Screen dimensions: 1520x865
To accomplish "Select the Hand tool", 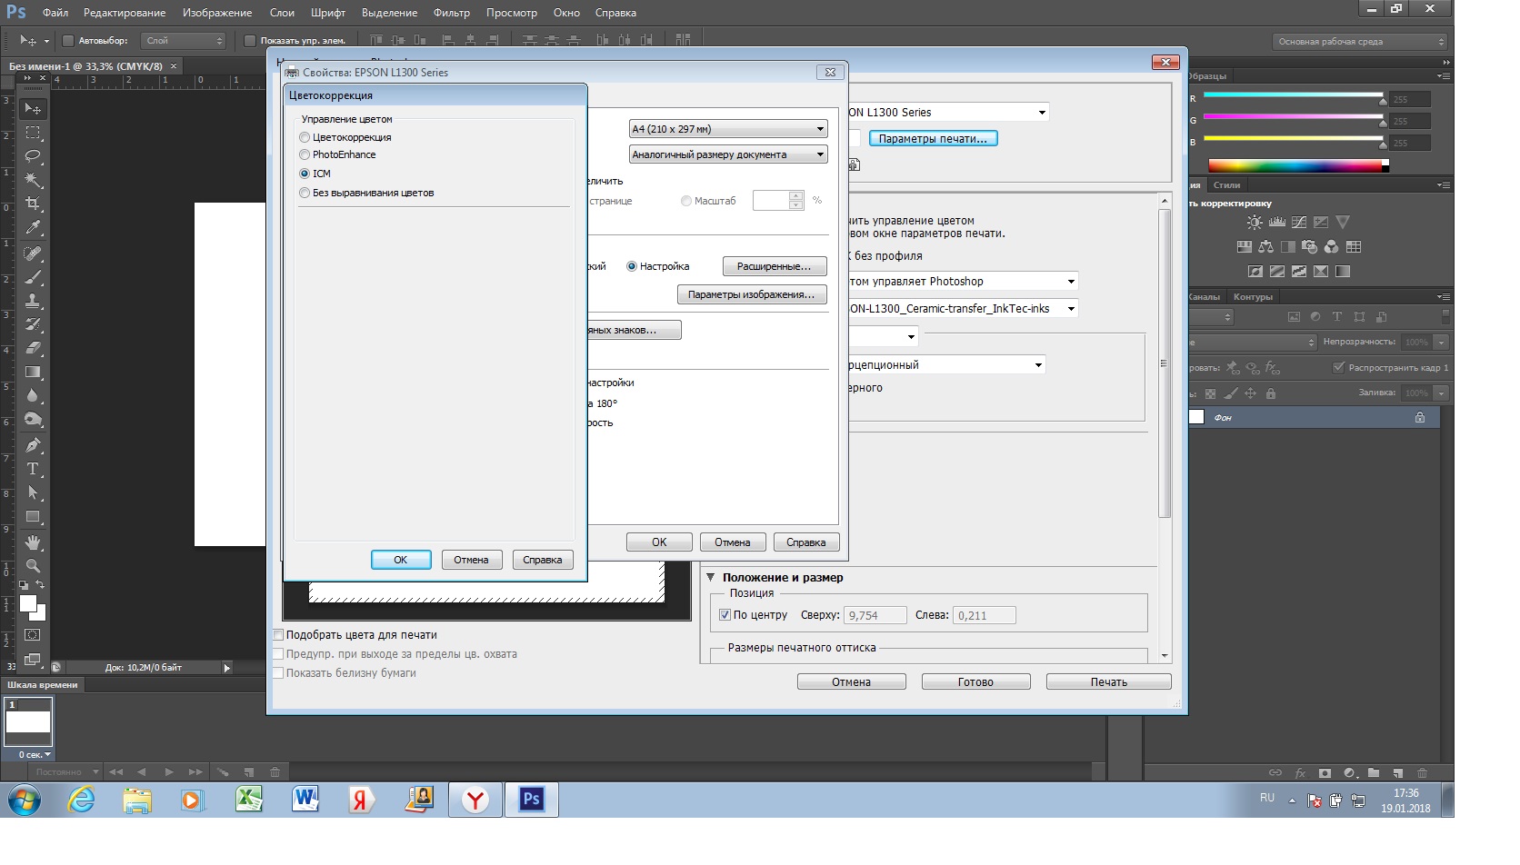I will pyautogui.click(x=33, y=542).
